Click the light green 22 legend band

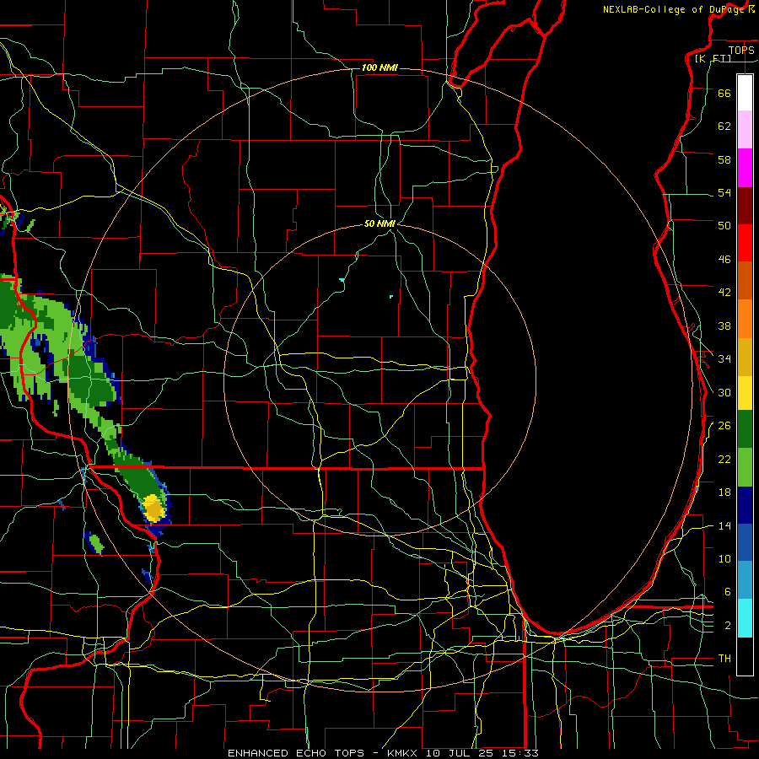tap(745, 467)
